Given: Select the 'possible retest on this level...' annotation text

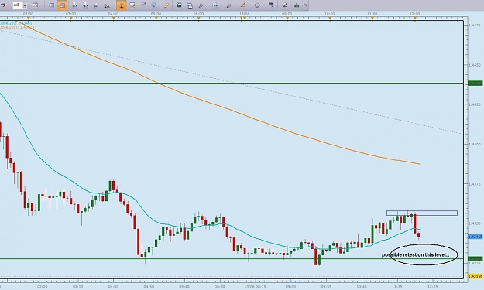Looking at the screenshot, I should click(x=416, y=255).
